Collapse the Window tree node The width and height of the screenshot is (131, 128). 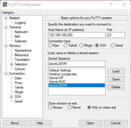click(x=6, y=46)
